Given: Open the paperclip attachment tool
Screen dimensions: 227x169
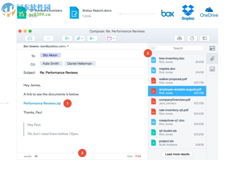Looking at the screenshot, I should pyautogui.click(x=79, y=38).
